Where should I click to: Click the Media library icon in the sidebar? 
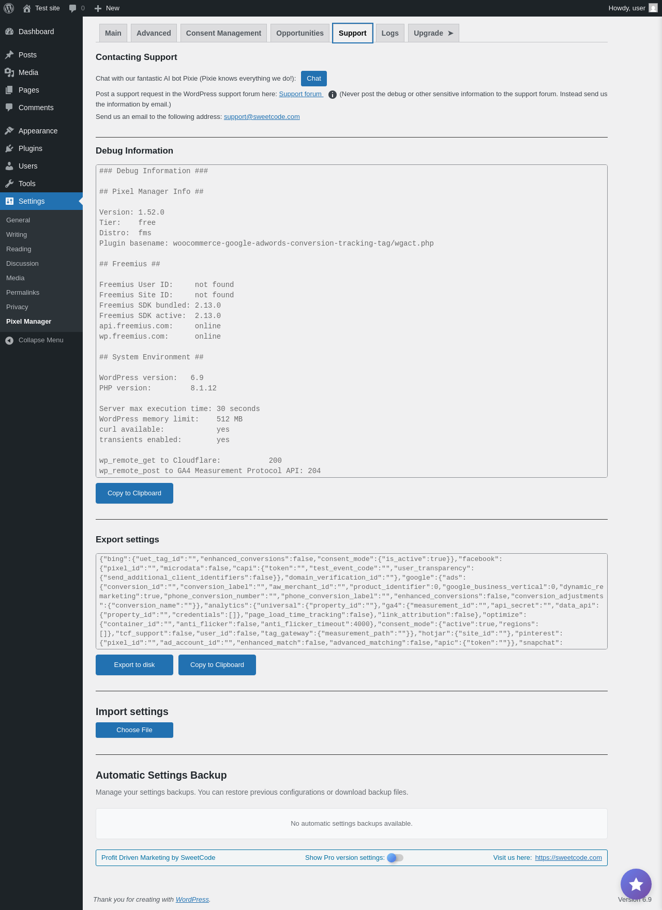tap(9, 72)
